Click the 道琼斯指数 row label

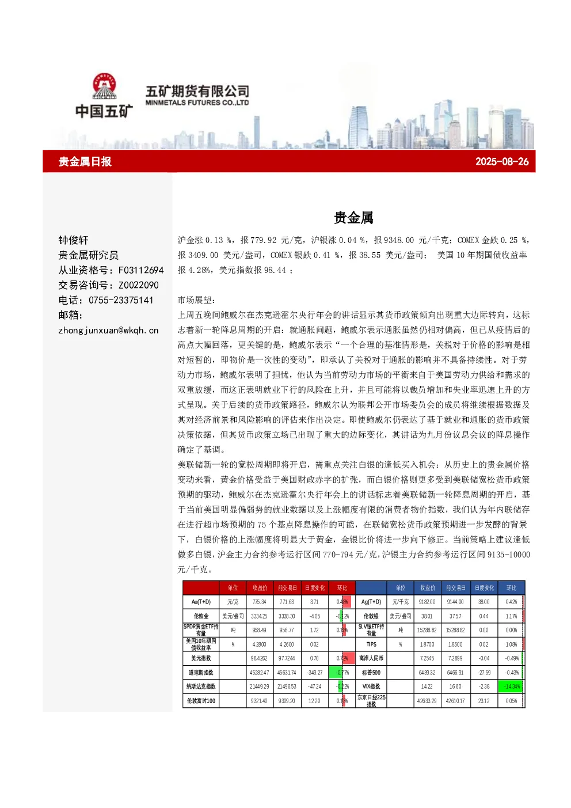[x=201, y=673]
